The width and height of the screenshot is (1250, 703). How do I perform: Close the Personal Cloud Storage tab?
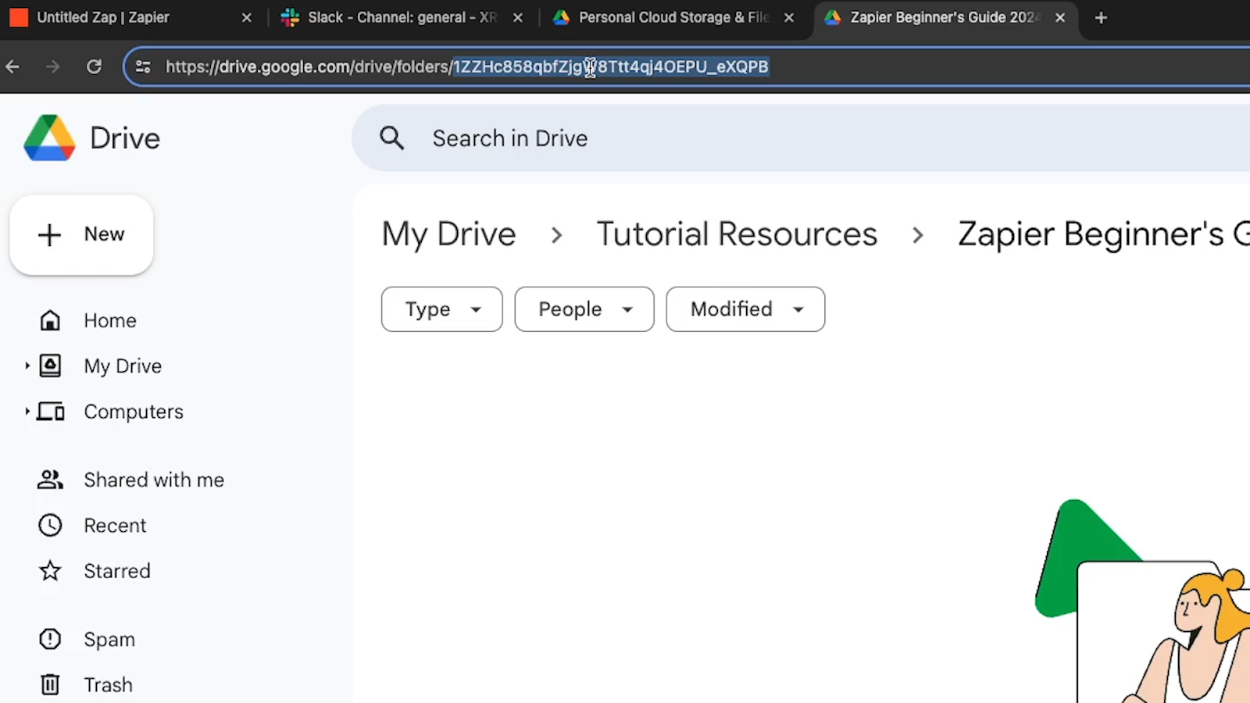789,17
